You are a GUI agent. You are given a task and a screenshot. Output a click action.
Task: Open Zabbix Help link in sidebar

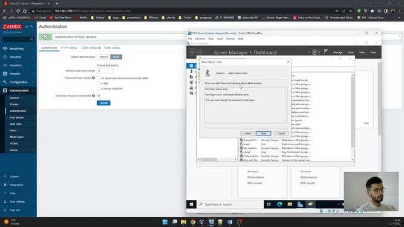[13, 193]
